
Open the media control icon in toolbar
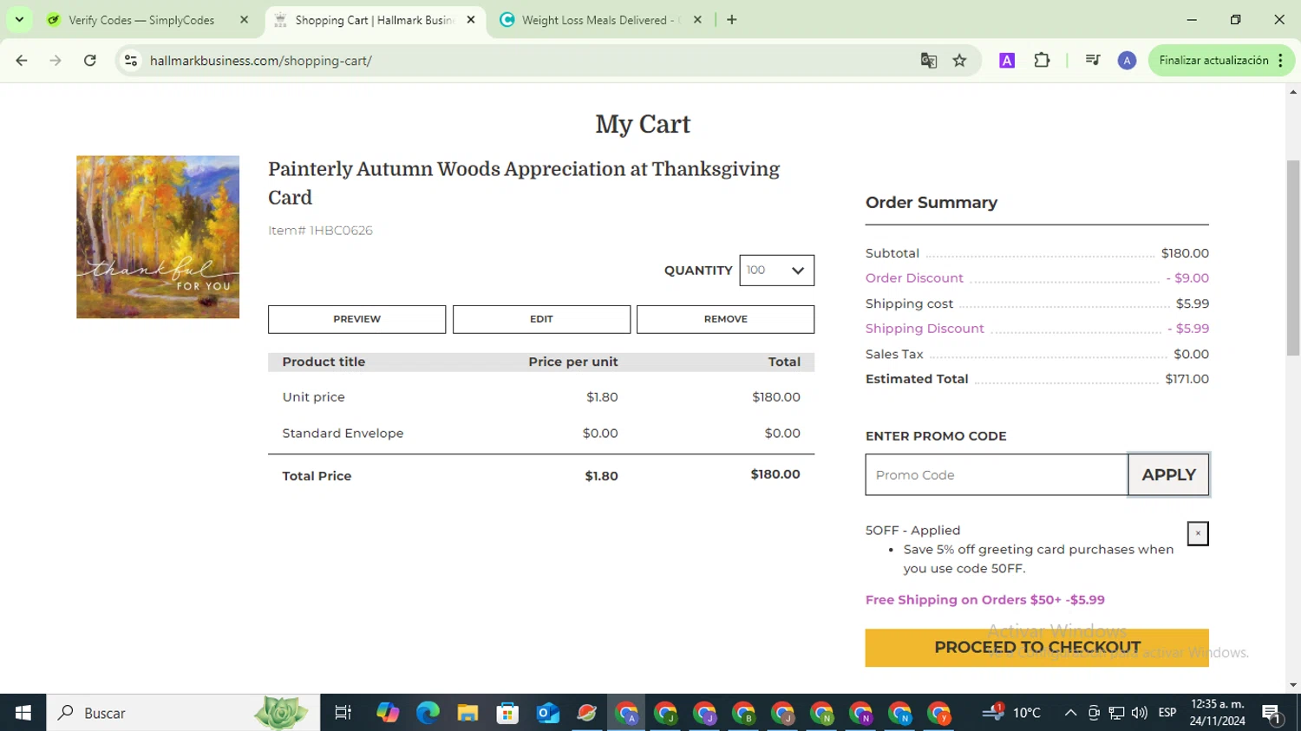pyautogui.click(x=1092, y=61)
